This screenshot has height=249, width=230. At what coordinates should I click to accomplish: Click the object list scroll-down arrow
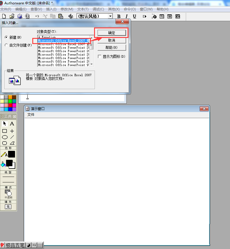92,64
